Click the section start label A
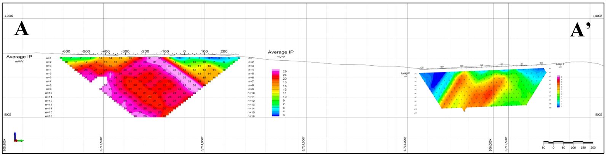Screen dimensions: 607x156 tap(21, 29)
